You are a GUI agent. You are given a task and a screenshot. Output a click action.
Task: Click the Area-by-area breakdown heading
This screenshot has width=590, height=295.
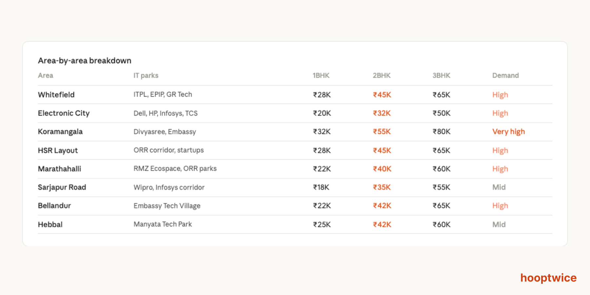(x=84, y=61)
